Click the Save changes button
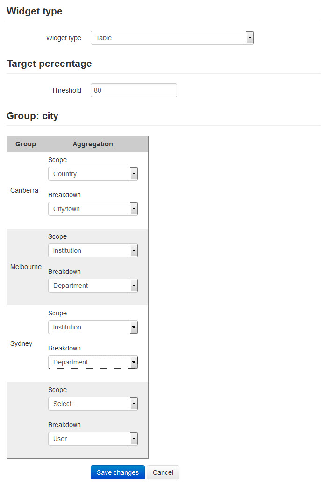Screen dimensions: 328x486 pos(118,472)
